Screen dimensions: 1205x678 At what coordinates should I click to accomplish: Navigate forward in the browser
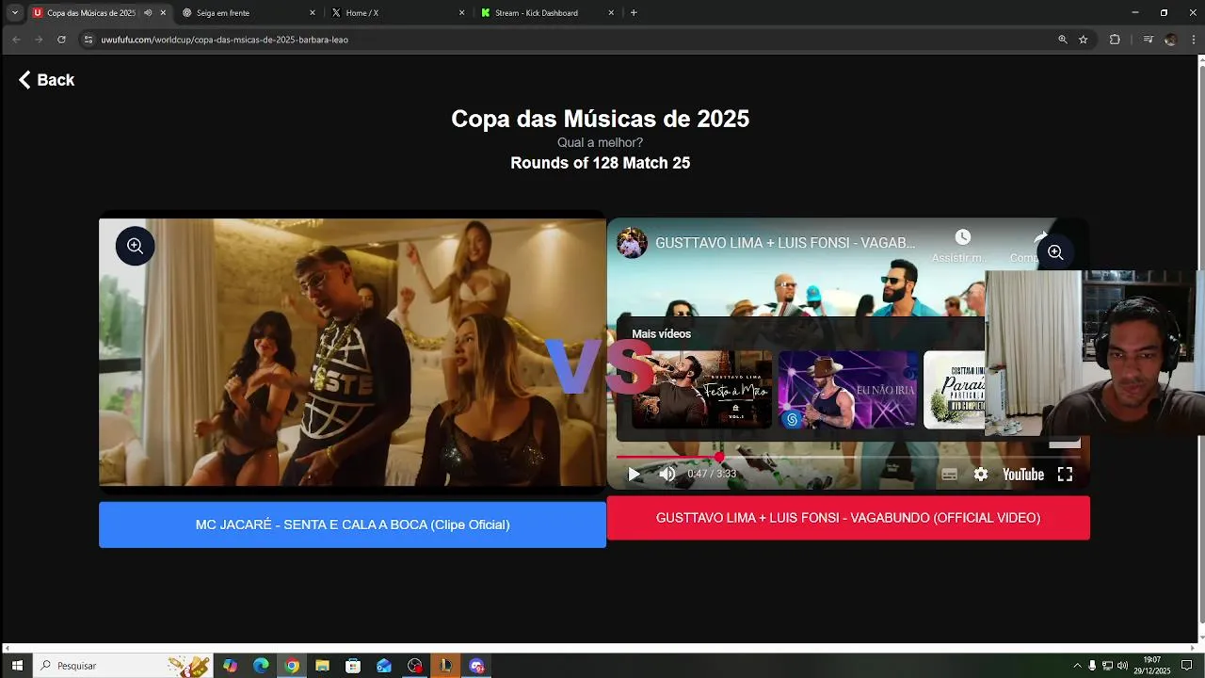(39, 40)
